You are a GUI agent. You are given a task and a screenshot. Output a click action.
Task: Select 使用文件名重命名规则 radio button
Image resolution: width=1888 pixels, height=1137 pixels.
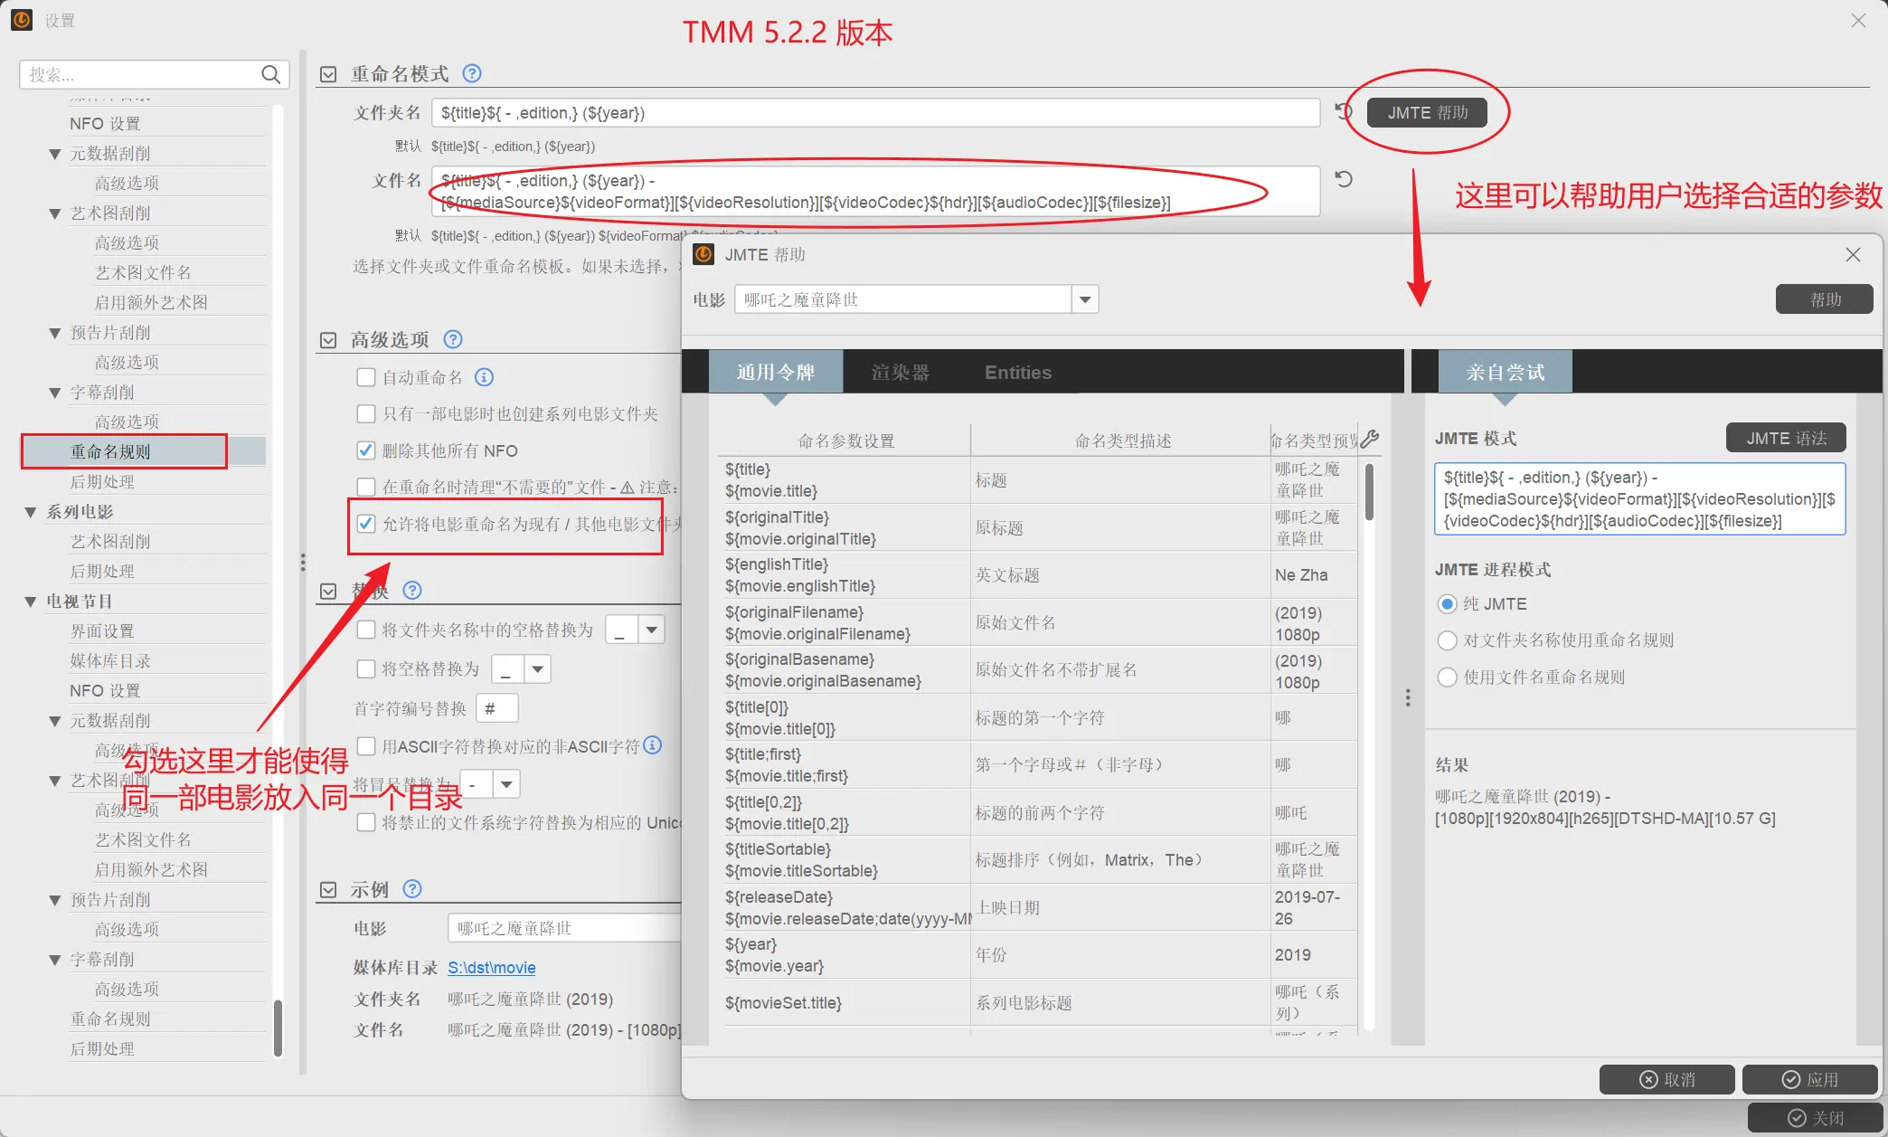[1447, 677]
